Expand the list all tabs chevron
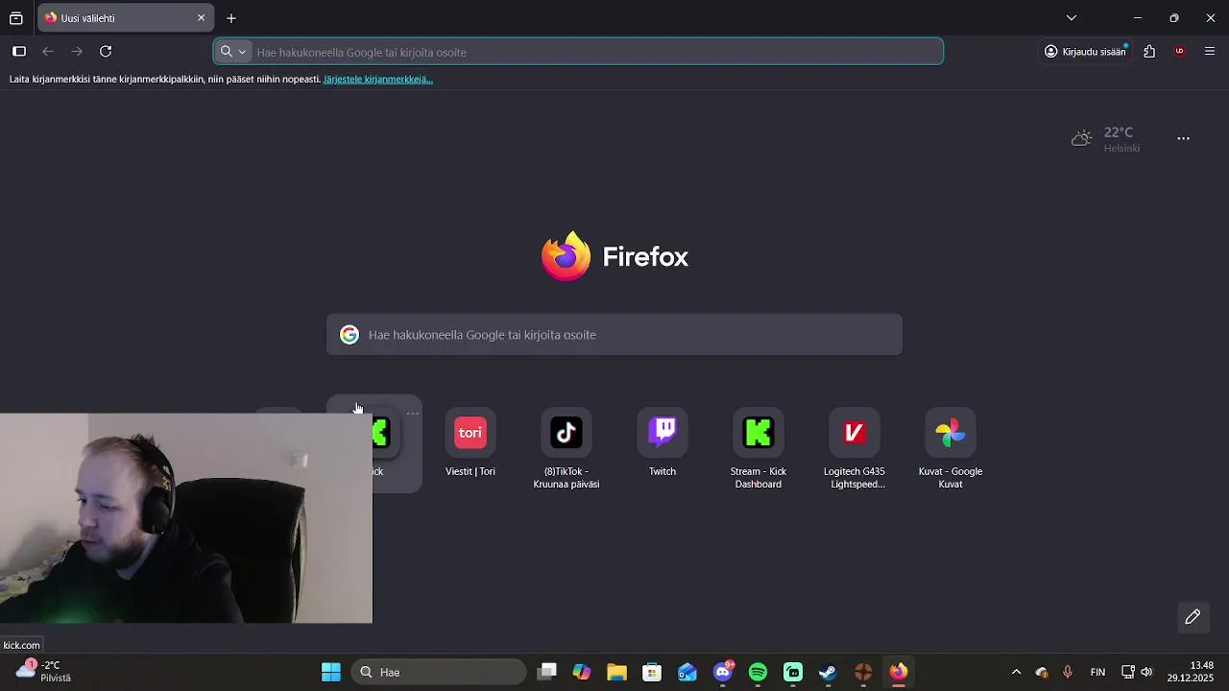1229x691 pixels. 1072,18
